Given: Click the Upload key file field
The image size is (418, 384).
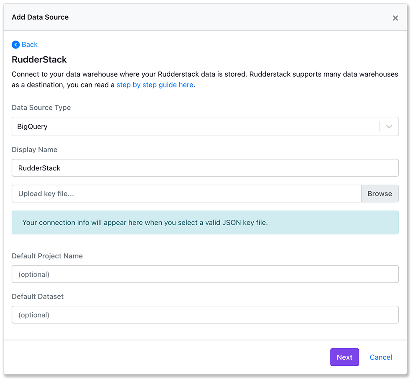Looking at the screenshot, I should 186,193.
